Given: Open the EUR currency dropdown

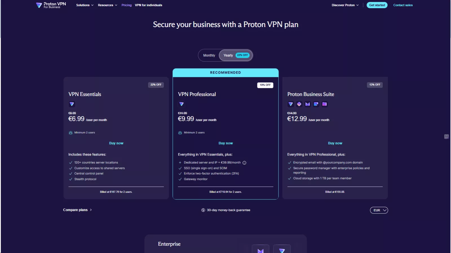Looking at the screenshot, I should click(379, 210).
